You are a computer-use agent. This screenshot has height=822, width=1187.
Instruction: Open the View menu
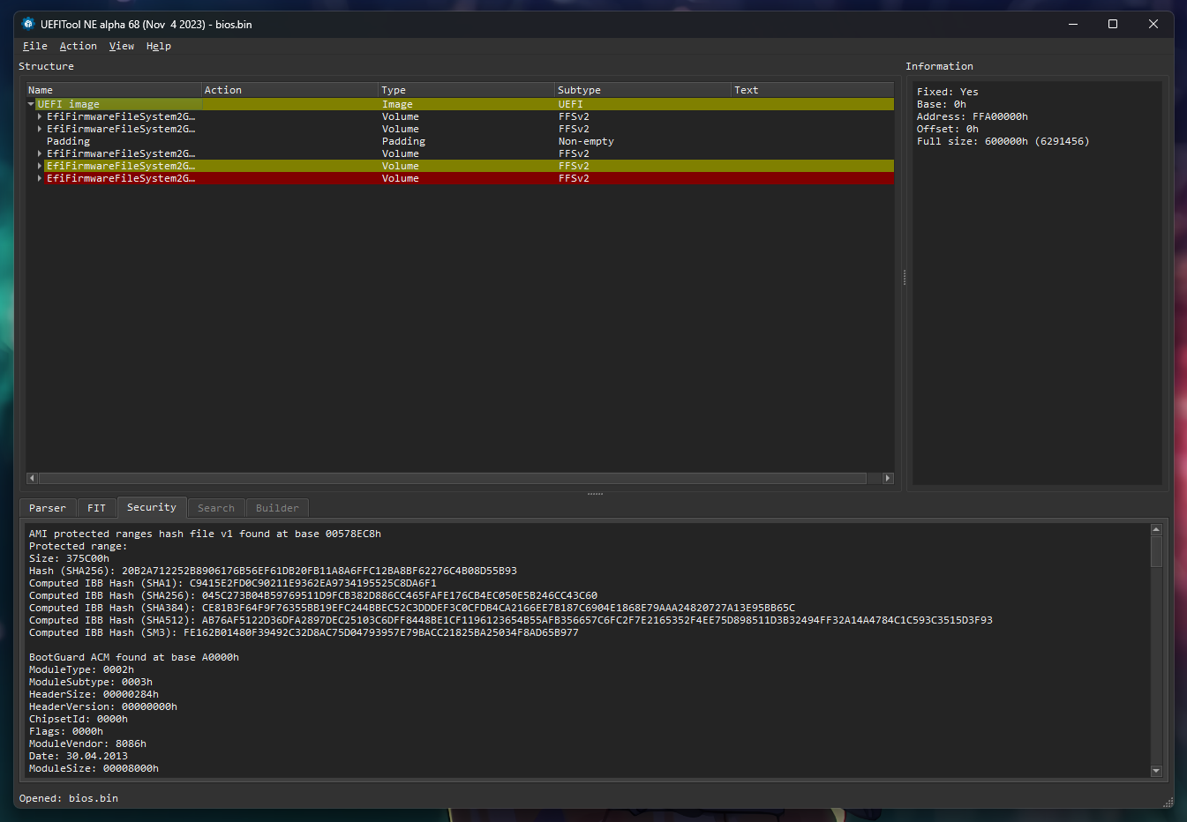tap(122, 46)
